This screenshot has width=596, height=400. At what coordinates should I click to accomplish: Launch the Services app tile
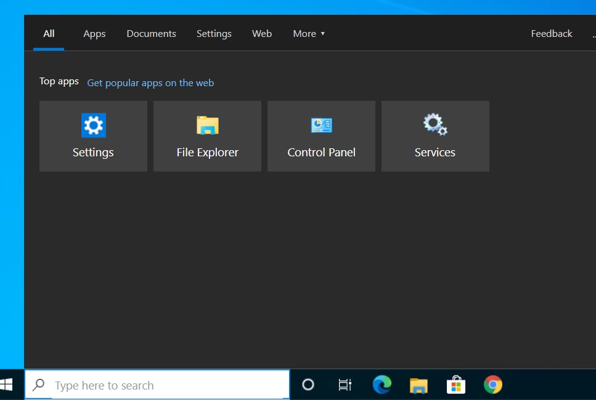pyautogui.click(x=435, y=136)
